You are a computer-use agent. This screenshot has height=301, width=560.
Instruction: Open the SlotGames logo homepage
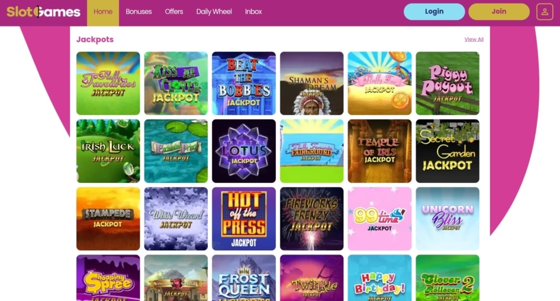click(43, 12)
